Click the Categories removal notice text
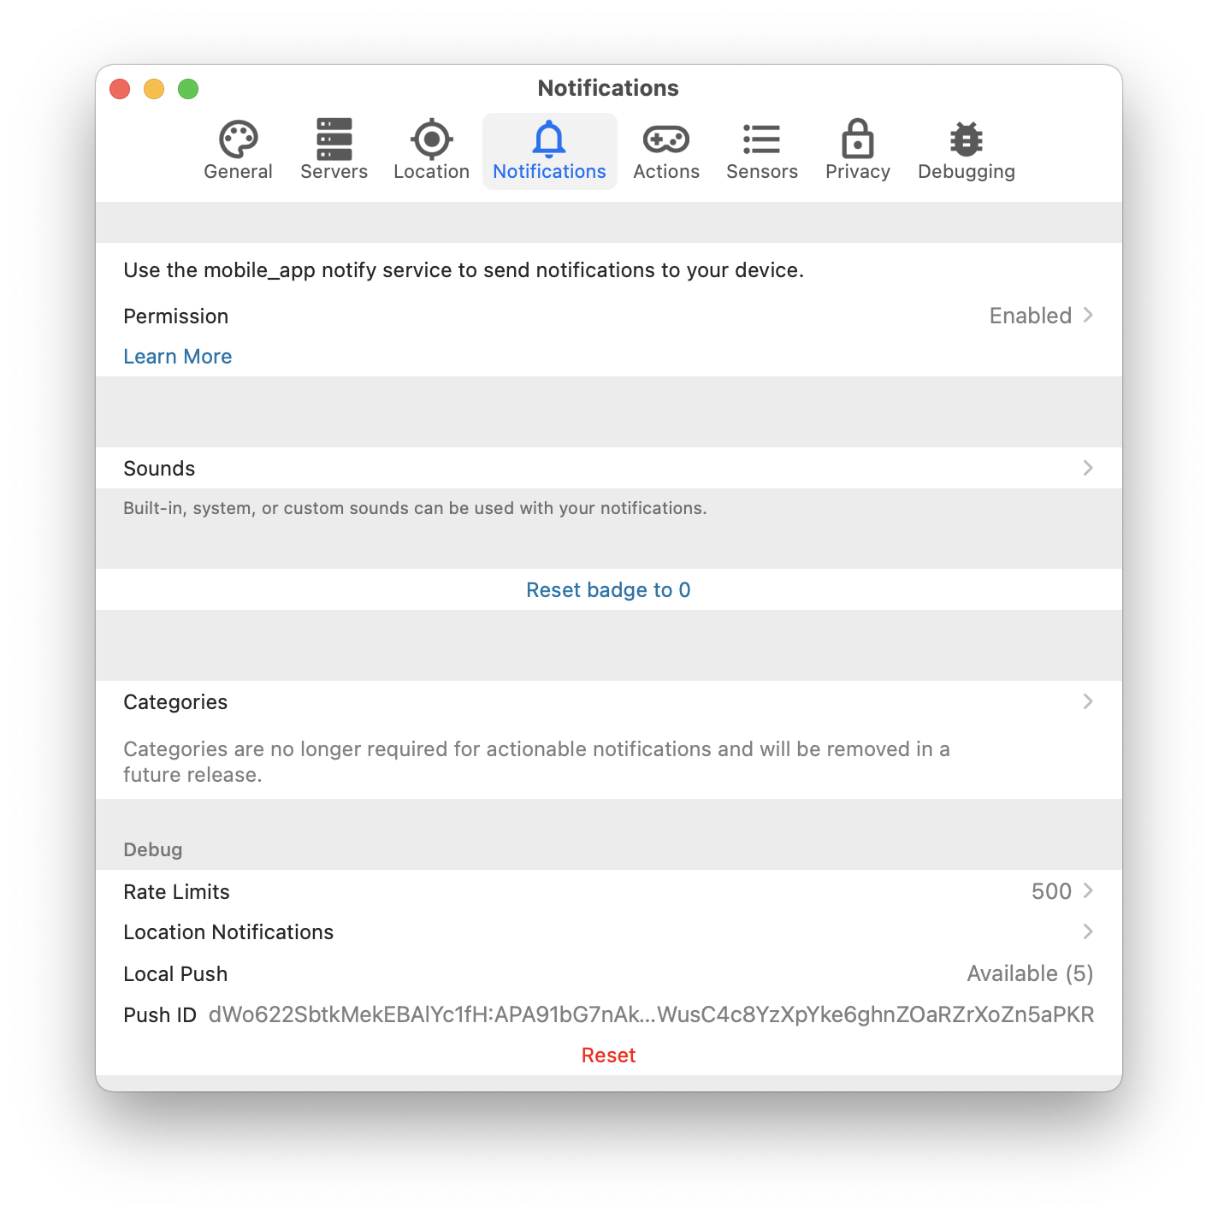Viewport: 1218px width, 1218px height. [x=536, y=762]
